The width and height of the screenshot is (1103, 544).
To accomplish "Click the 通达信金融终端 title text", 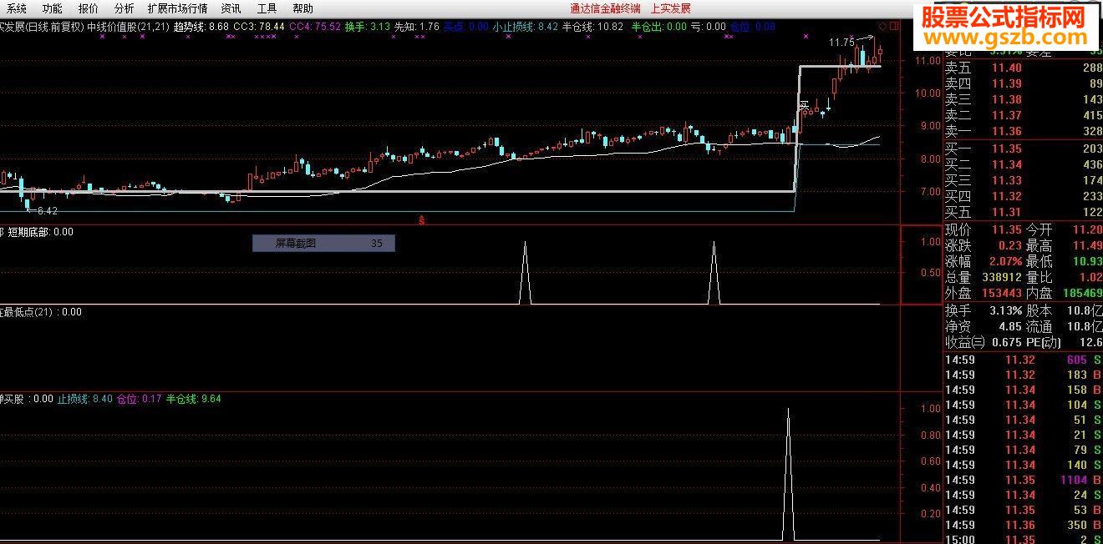I will click(605, 8).
